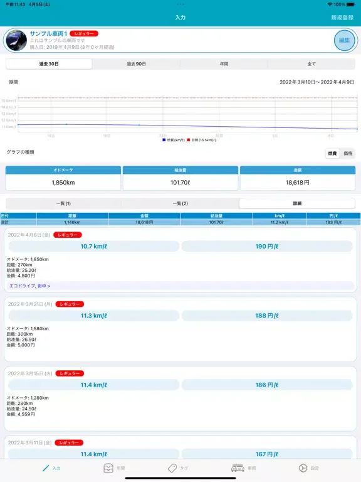Tap the total 183 円/ℓ cell
361x482 pixels.
pos(333,222)
